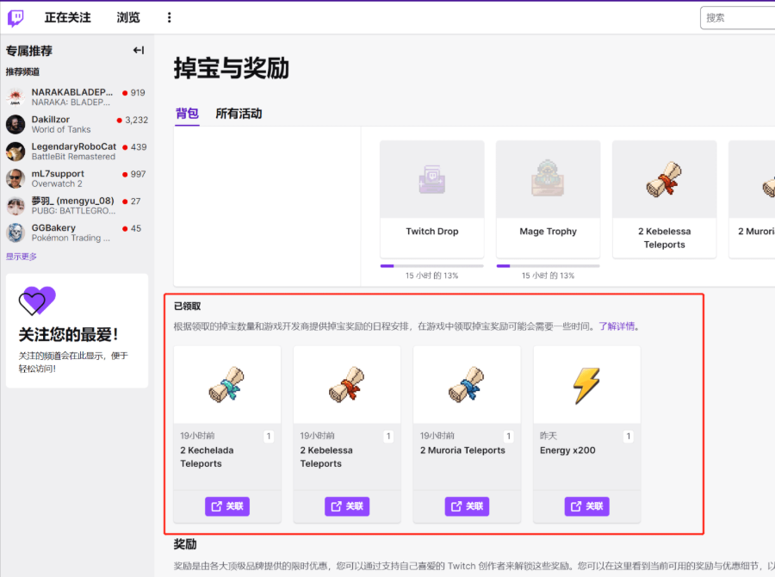Open the 浏览 menu item
The height and width of the screenshot is (577, 775).
(x=127, y=16)
